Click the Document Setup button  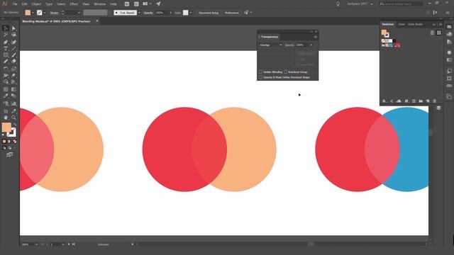pyautogui.click(x=209, y=13)
